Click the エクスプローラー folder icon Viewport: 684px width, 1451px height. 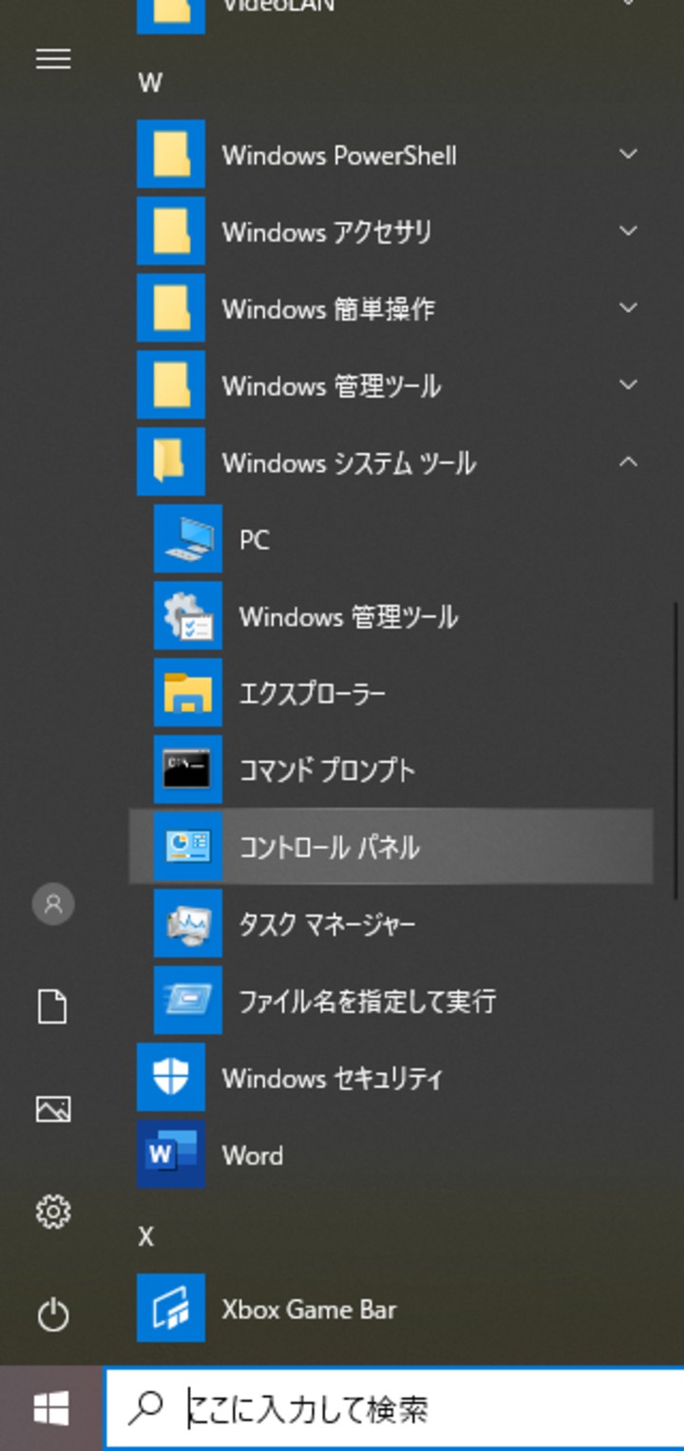click(188, 692)
